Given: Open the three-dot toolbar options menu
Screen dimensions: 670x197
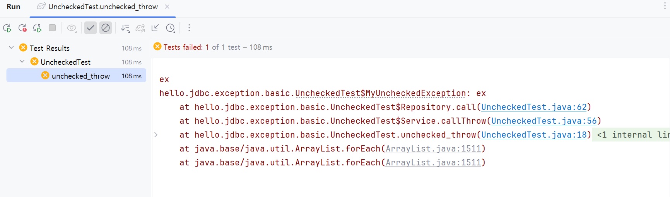Looking at the screenshot, I should (189, 28).
